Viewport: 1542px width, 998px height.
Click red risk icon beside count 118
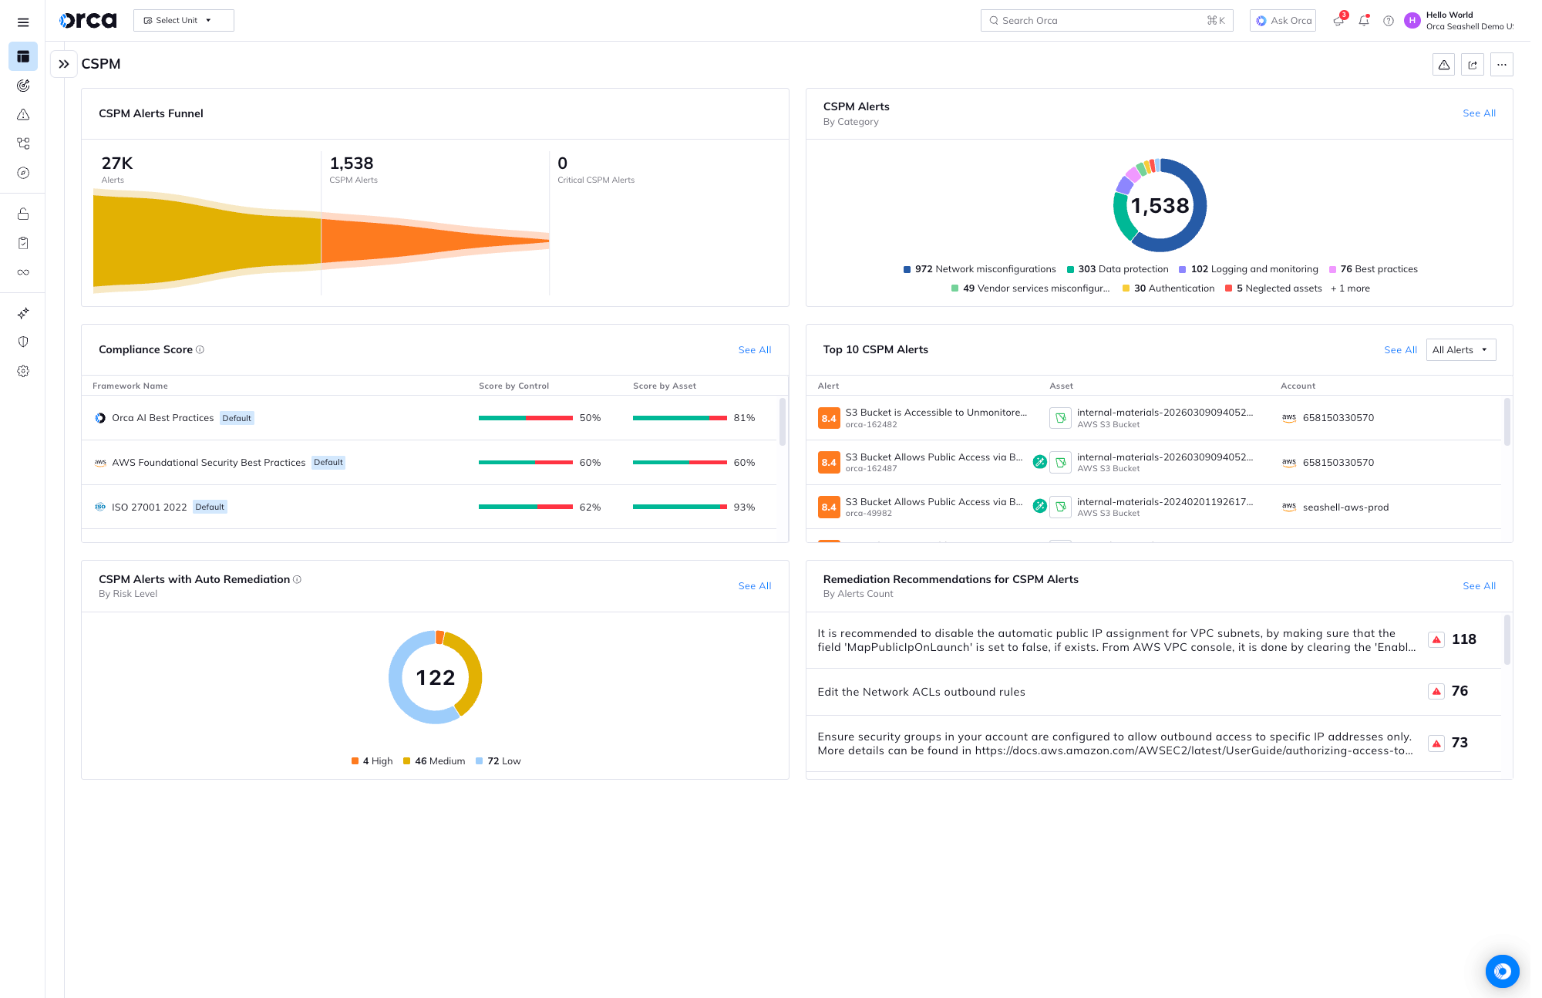coord(1436,639)
